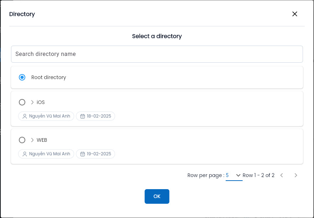Close the Directory dialog with the X

(294, 14)
